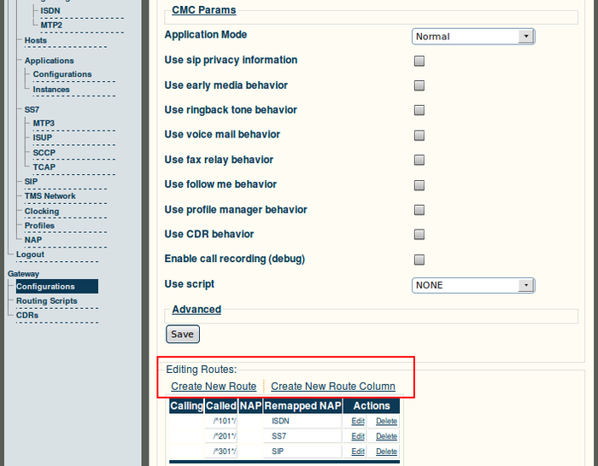This screenshot has height=466, width=598.
Task: Open MTP2 in sidebar
Action: pos(51,25)
